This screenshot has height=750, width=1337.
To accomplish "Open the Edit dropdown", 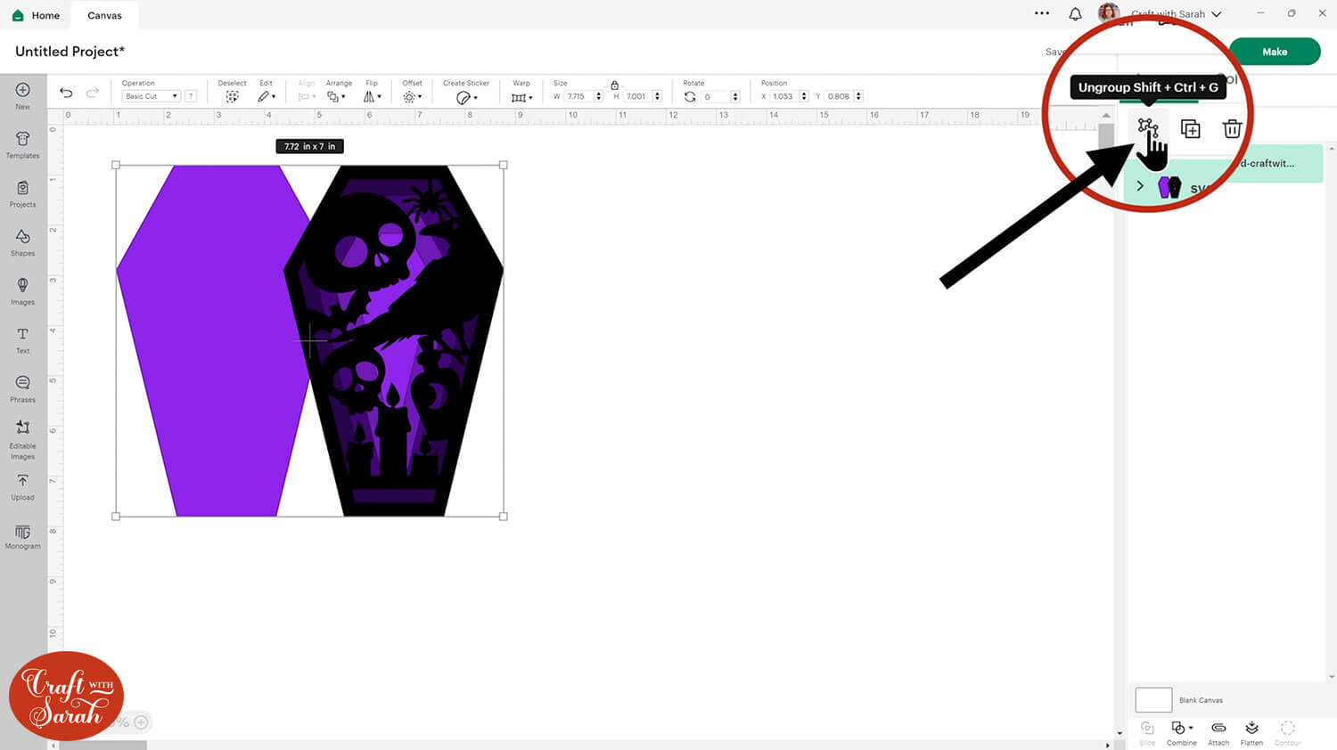I will pyautogui.click(x=267, y=96).
